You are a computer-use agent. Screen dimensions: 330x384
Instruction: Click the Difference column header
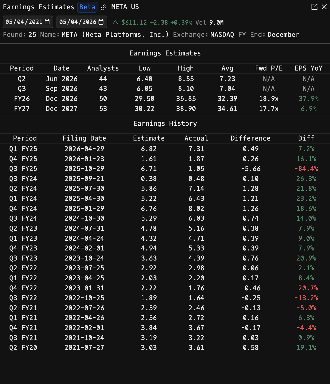(251, 138)
